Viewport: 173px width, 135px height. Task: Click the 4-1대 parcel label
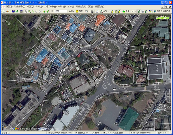click(81, 83)
